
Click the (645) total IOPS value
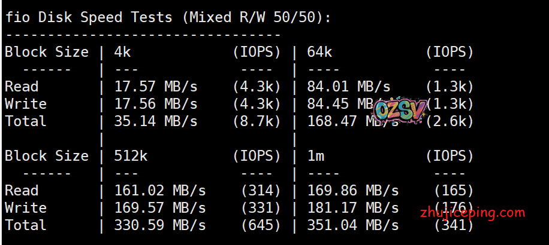(261, 225)
